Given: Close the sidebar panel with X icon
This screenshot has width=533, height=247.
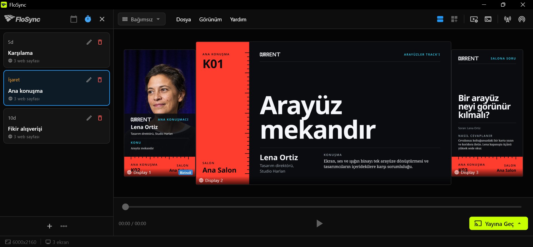Looking at the screenshot, I should click(x=102, y=19).
